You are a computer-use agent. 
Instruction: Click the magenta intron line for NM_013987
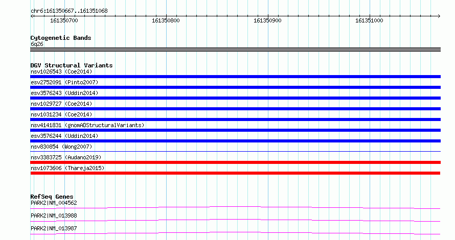[x=235, y=233]
